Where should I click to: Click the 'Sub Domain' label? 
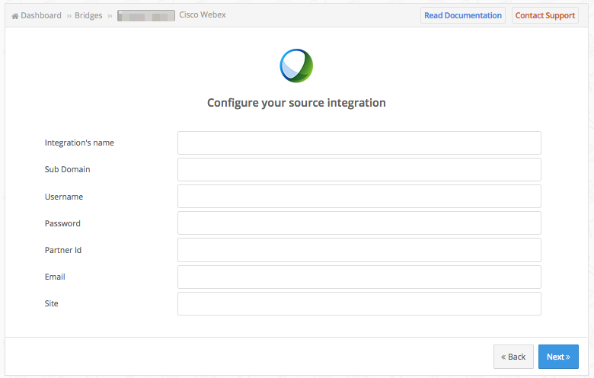coord(68,169)
